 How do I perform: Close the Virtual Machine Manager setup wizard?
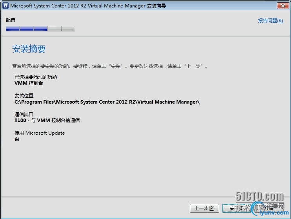click(283, 5)
